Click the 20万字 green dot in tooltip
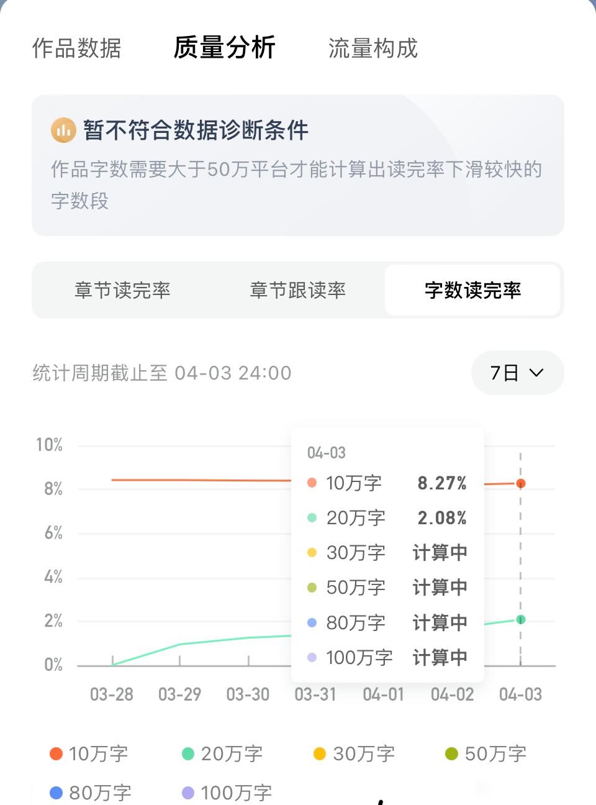Image resolution: width=596 pixels, height=805 pixels. (x=312, y=517)
